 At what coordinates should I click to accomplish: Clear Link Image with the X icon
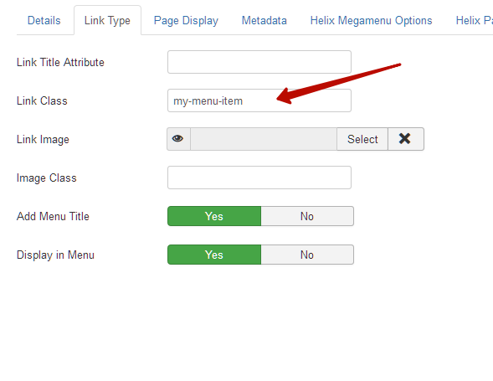coord(406,139)
